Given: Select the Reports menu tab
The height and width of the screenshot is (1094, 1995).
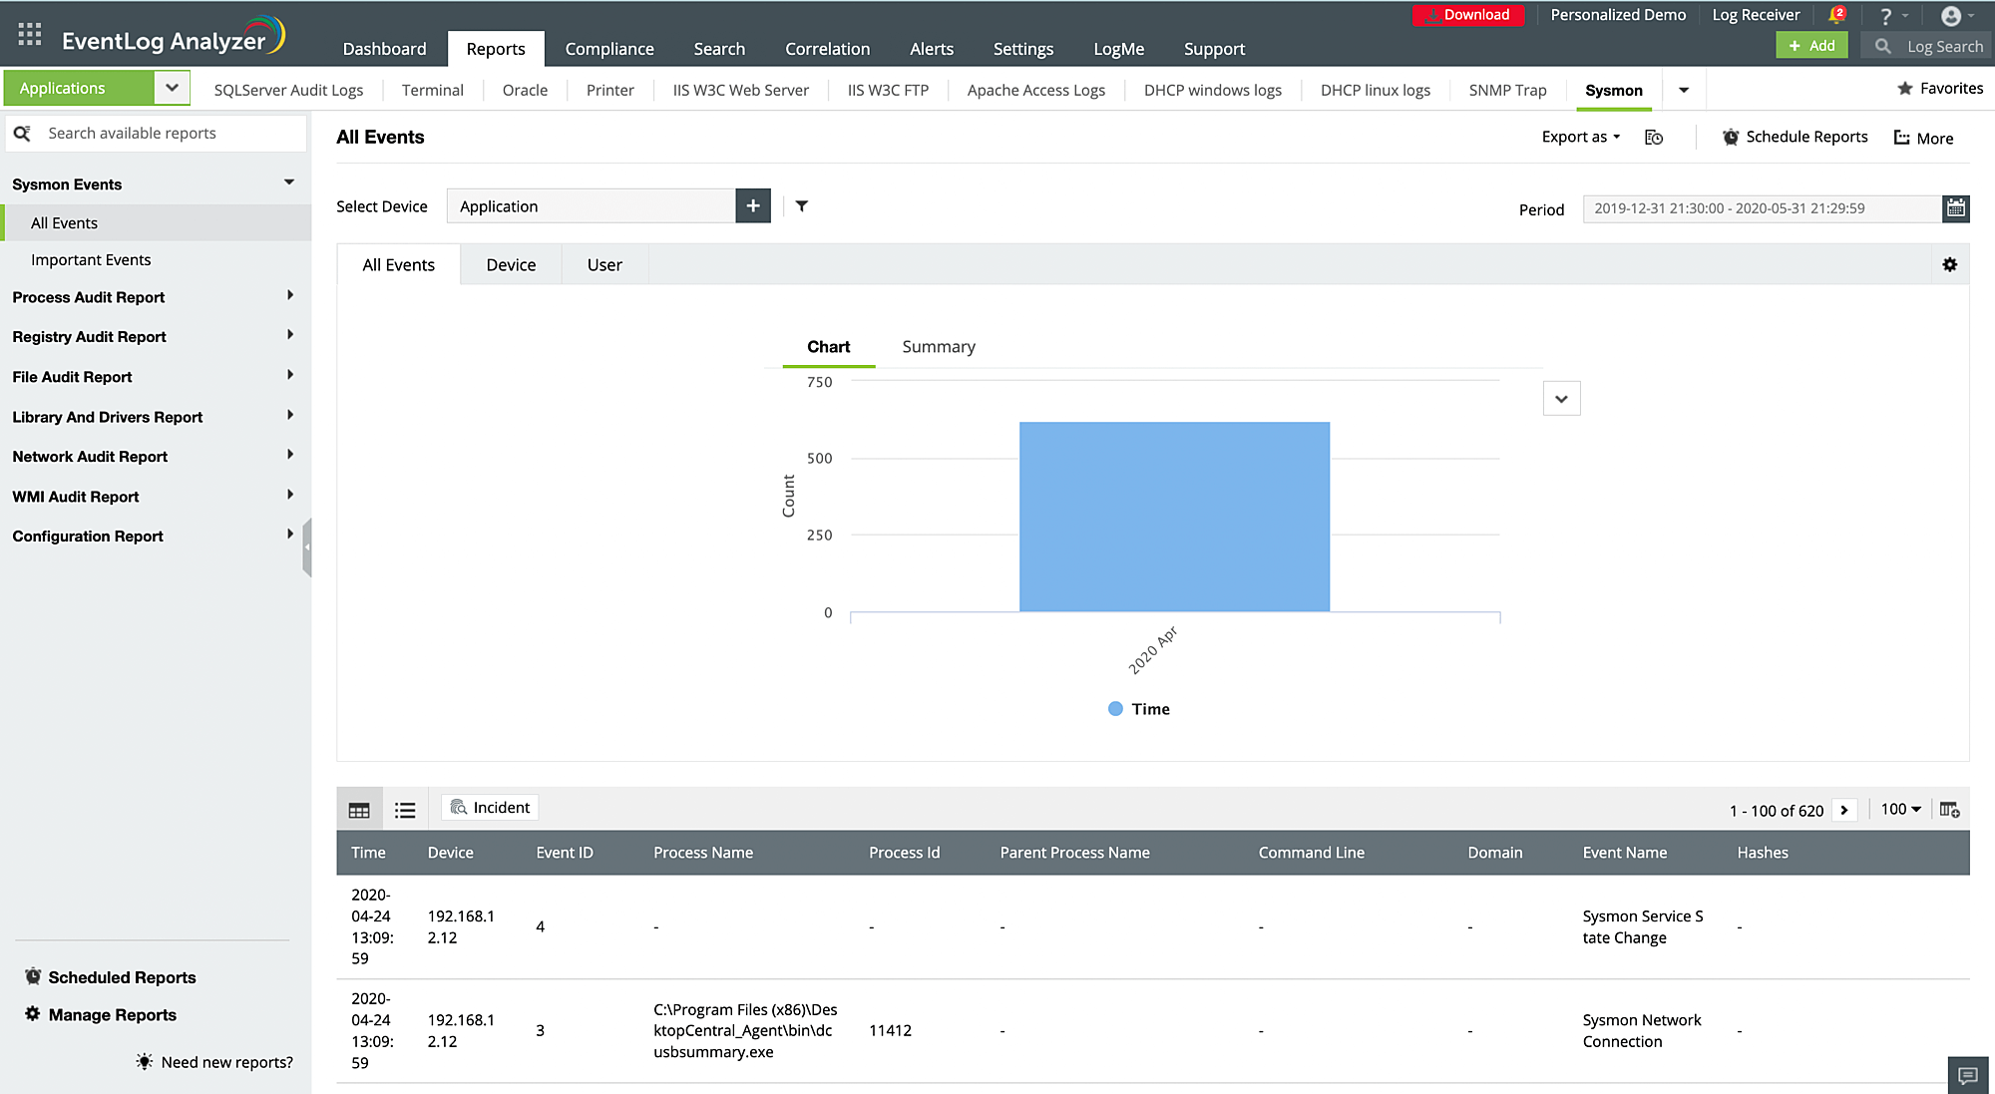Looking at the screenshot, I should pyautogui.click(x=496, y=47).
